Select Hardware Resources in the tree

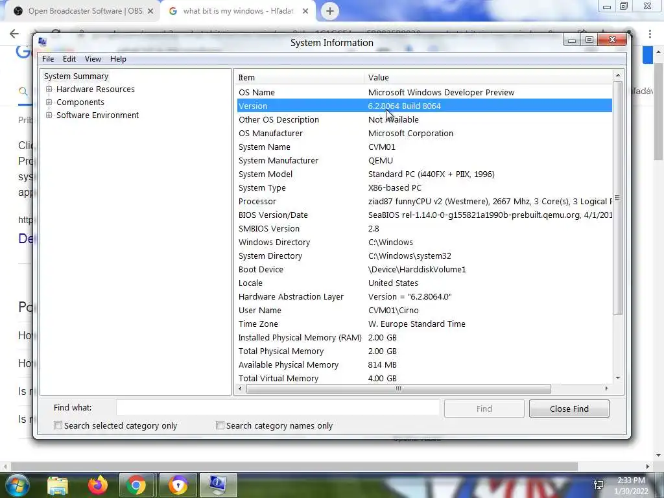pos(95,89)
